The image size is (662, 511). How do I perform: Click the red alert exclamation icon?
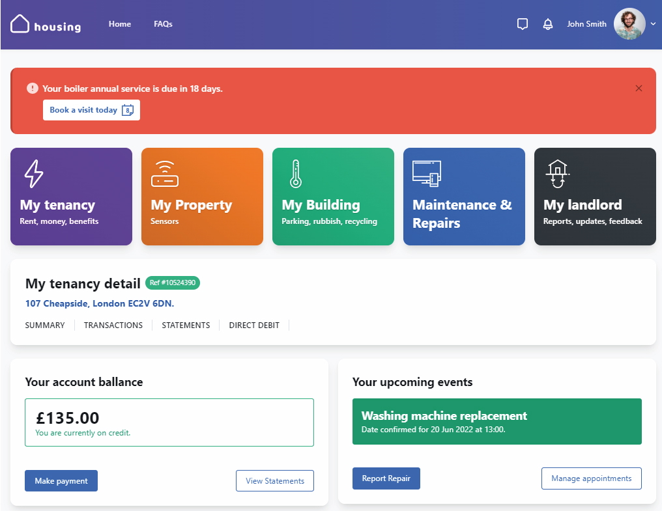(x=33, y=88)
